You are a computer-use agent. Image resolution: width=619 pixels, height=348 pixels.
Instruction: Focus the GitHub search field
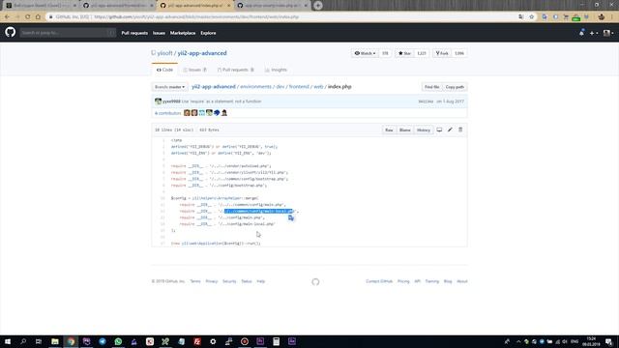point(68,33)
